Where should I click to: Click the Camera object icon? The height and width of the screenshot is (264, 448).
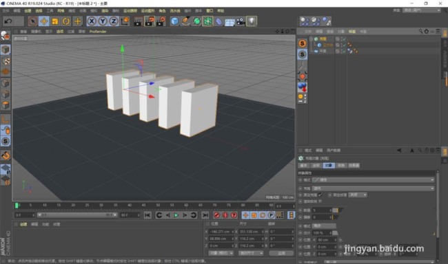coord(241,21)
